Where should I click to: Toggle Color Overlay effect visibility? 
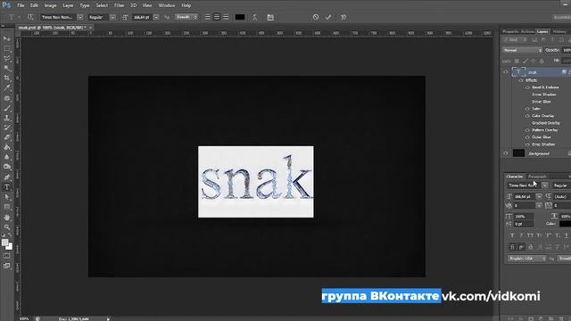tap(527, 116)
